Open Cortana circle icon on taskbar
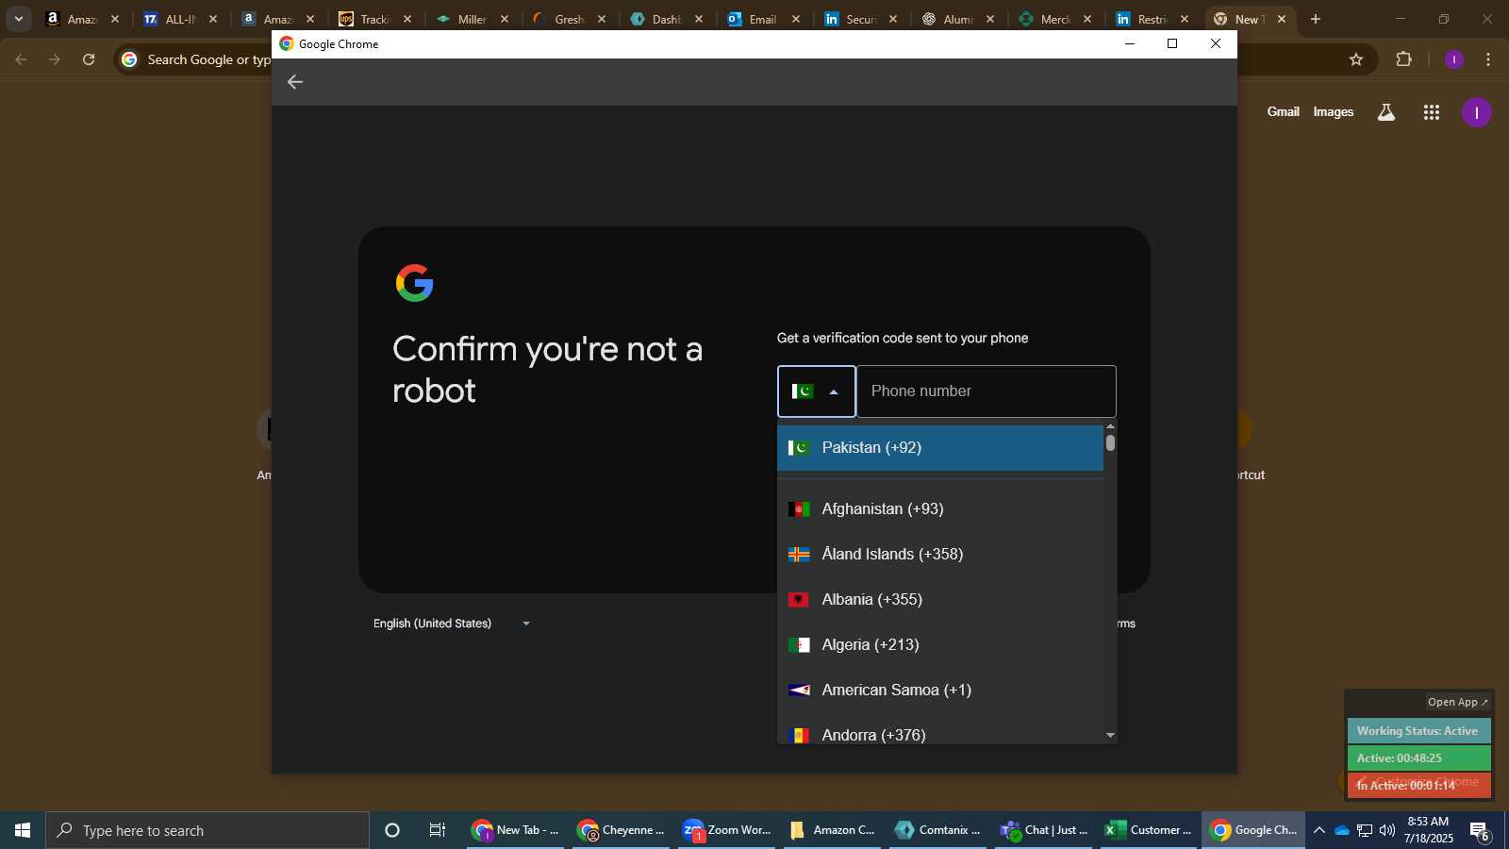Image resolution: width=1509 pixels, height=849 pixels. (392, 830)
